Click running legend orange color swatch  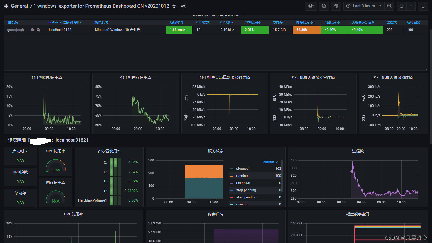[x=232, y=176]
